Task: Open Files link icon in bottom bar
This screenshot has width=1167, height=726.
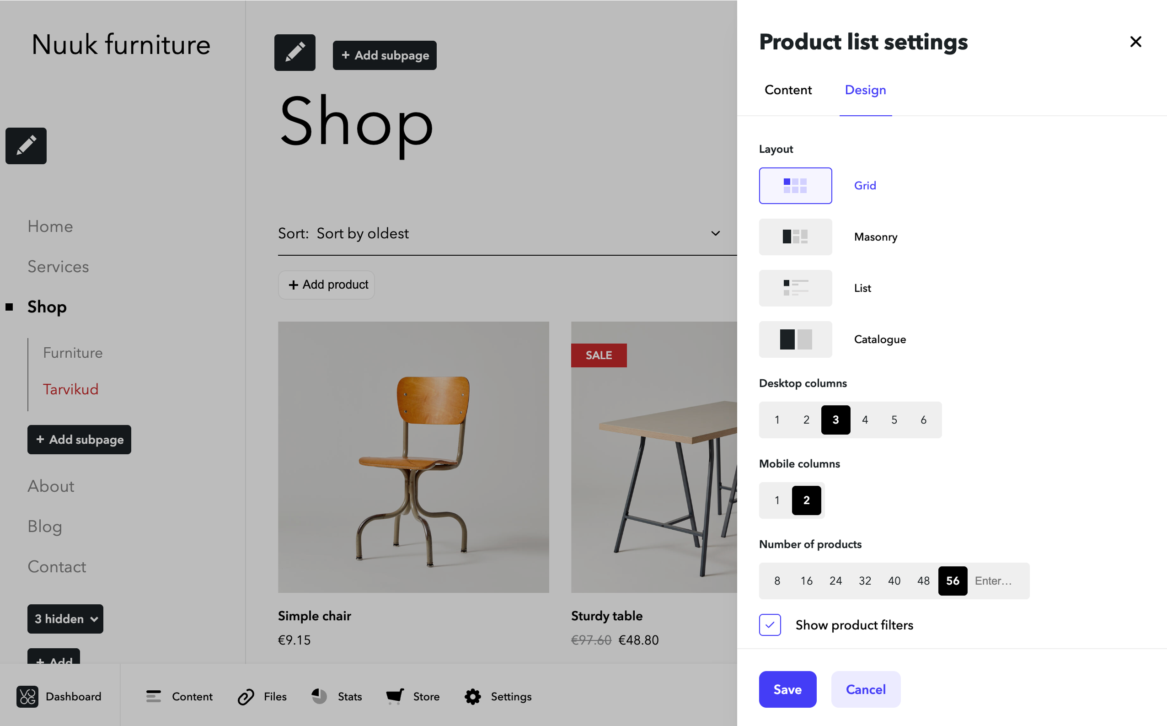Action: tap(246, 696)
